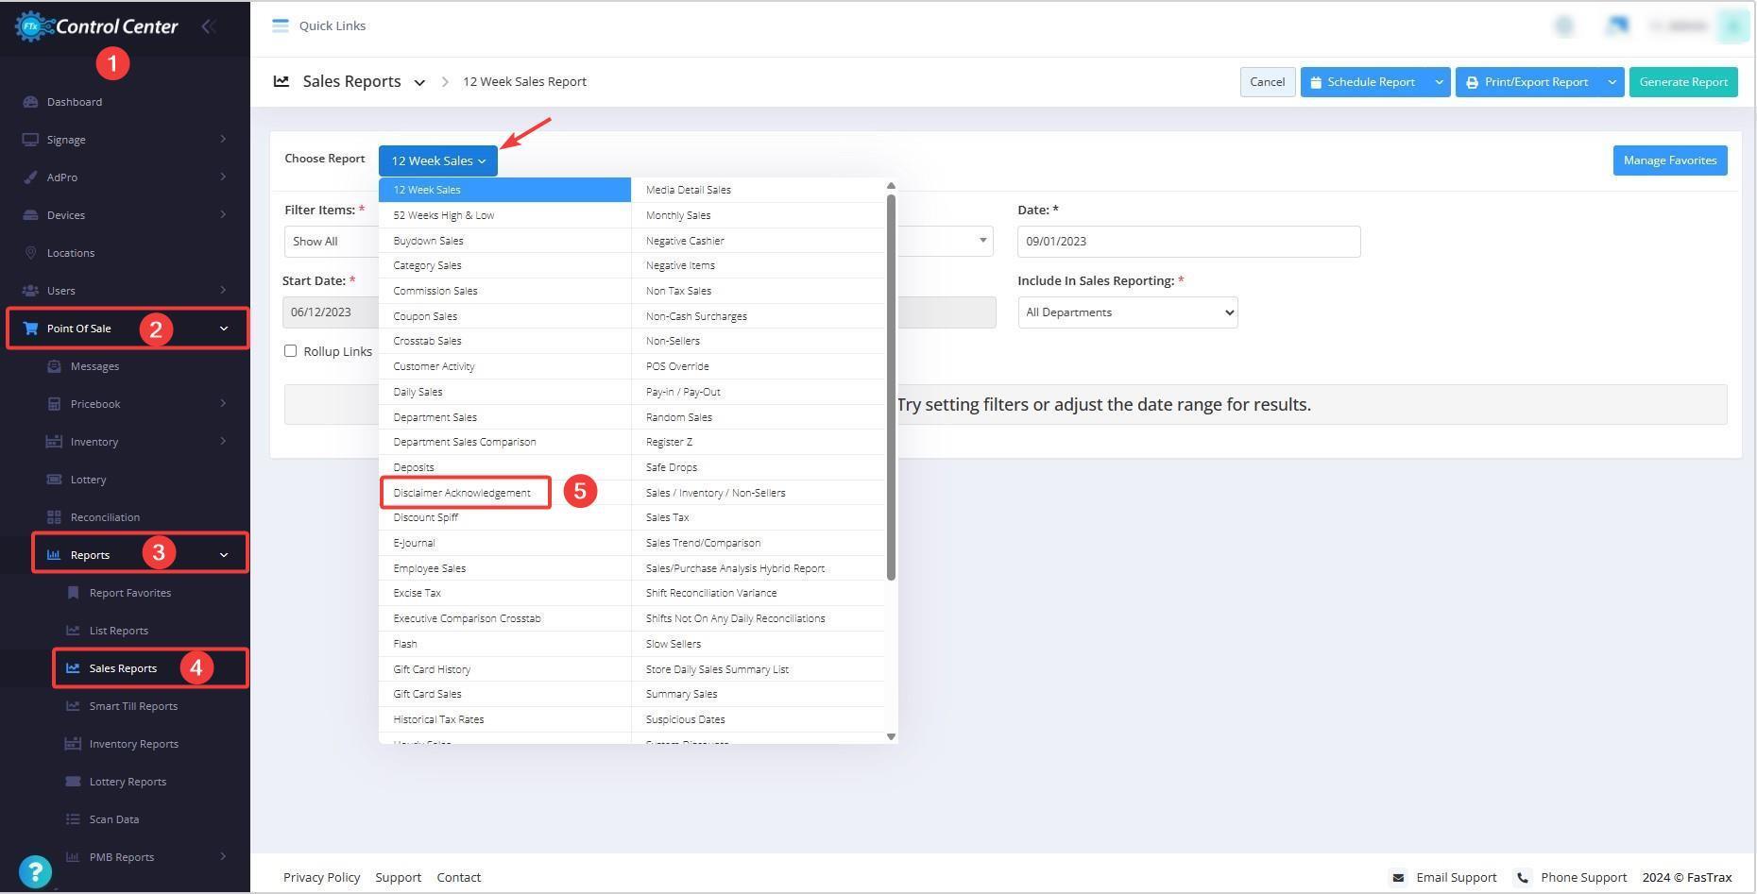Open the Sales Reports breadcrumb dropdown arrow
The image size is (1757, 894).
tap(419, 82)
